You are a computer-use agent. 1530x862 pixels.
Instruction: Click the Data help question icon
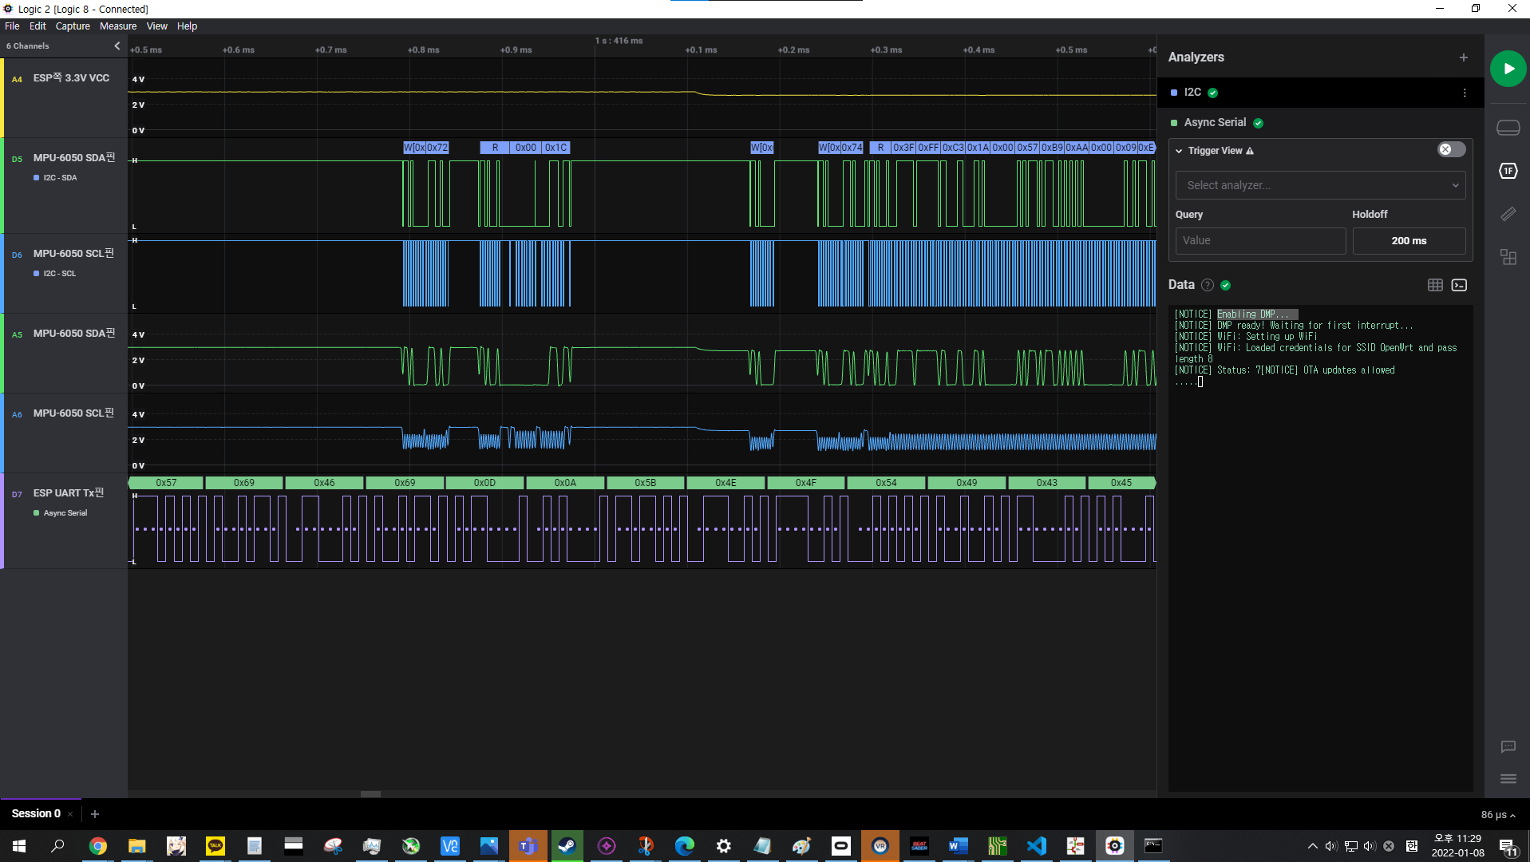(x=1207, y=285)
